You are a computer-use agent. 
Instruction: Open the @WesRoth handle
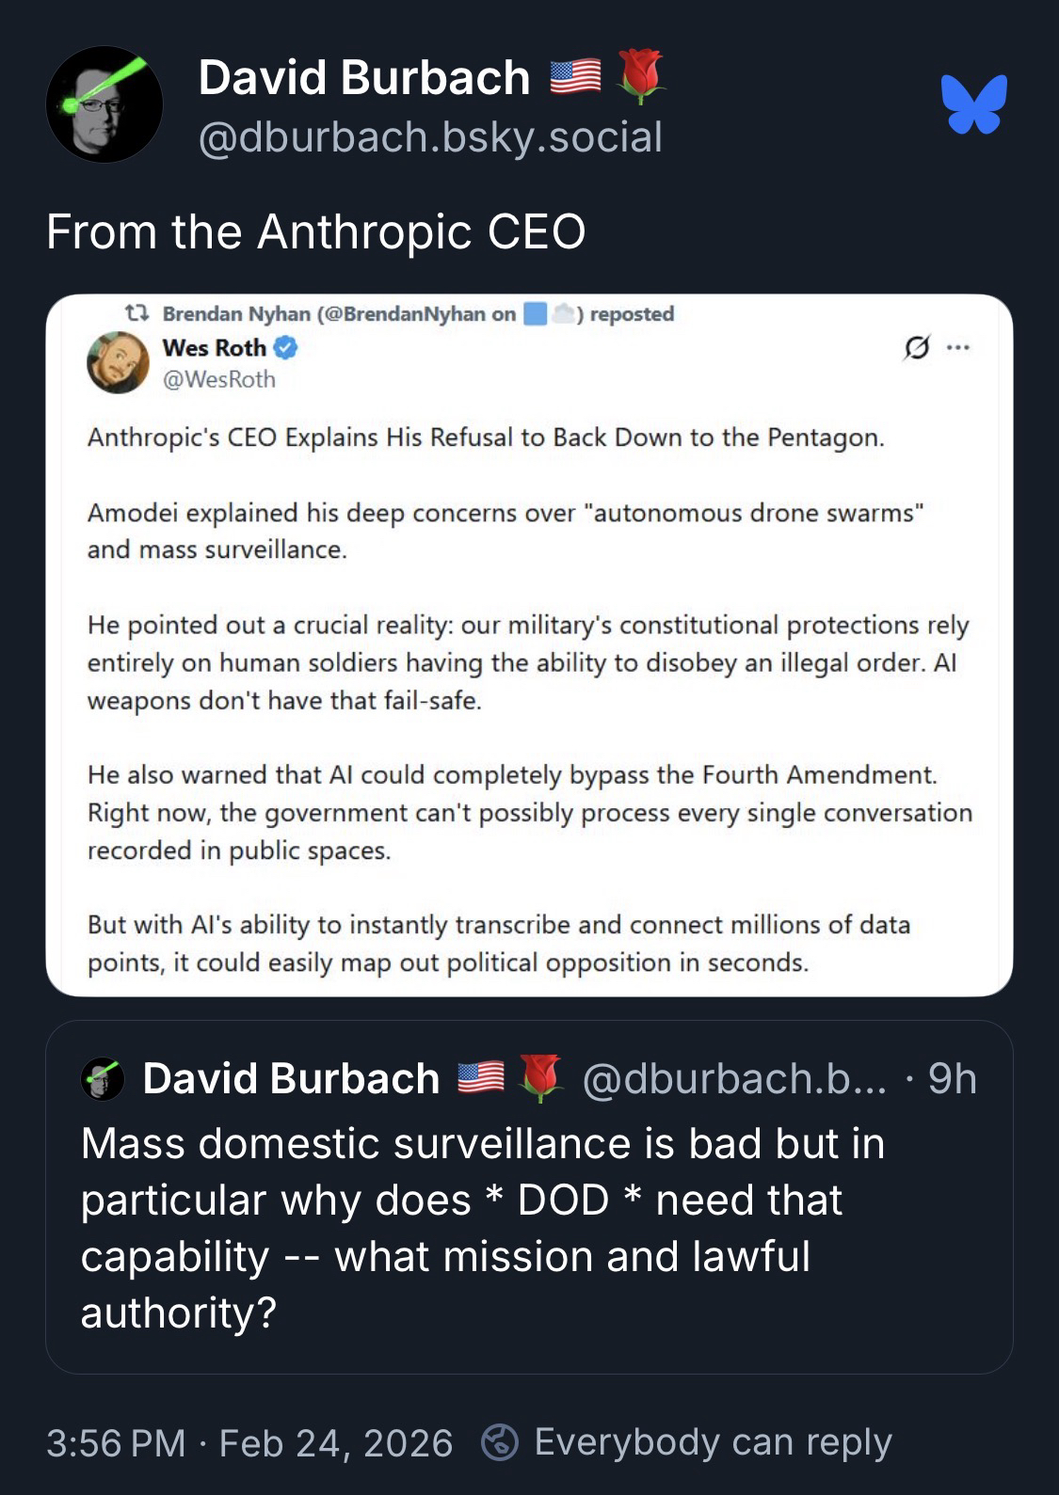tap(219, 379)
